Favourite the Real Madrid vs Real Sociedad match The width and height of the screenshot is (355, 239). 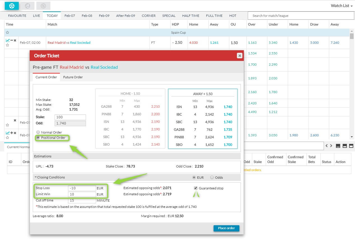[x=8, y=45]
